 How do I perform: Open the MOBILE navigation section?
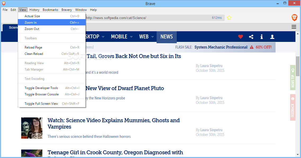coord(119,37)
